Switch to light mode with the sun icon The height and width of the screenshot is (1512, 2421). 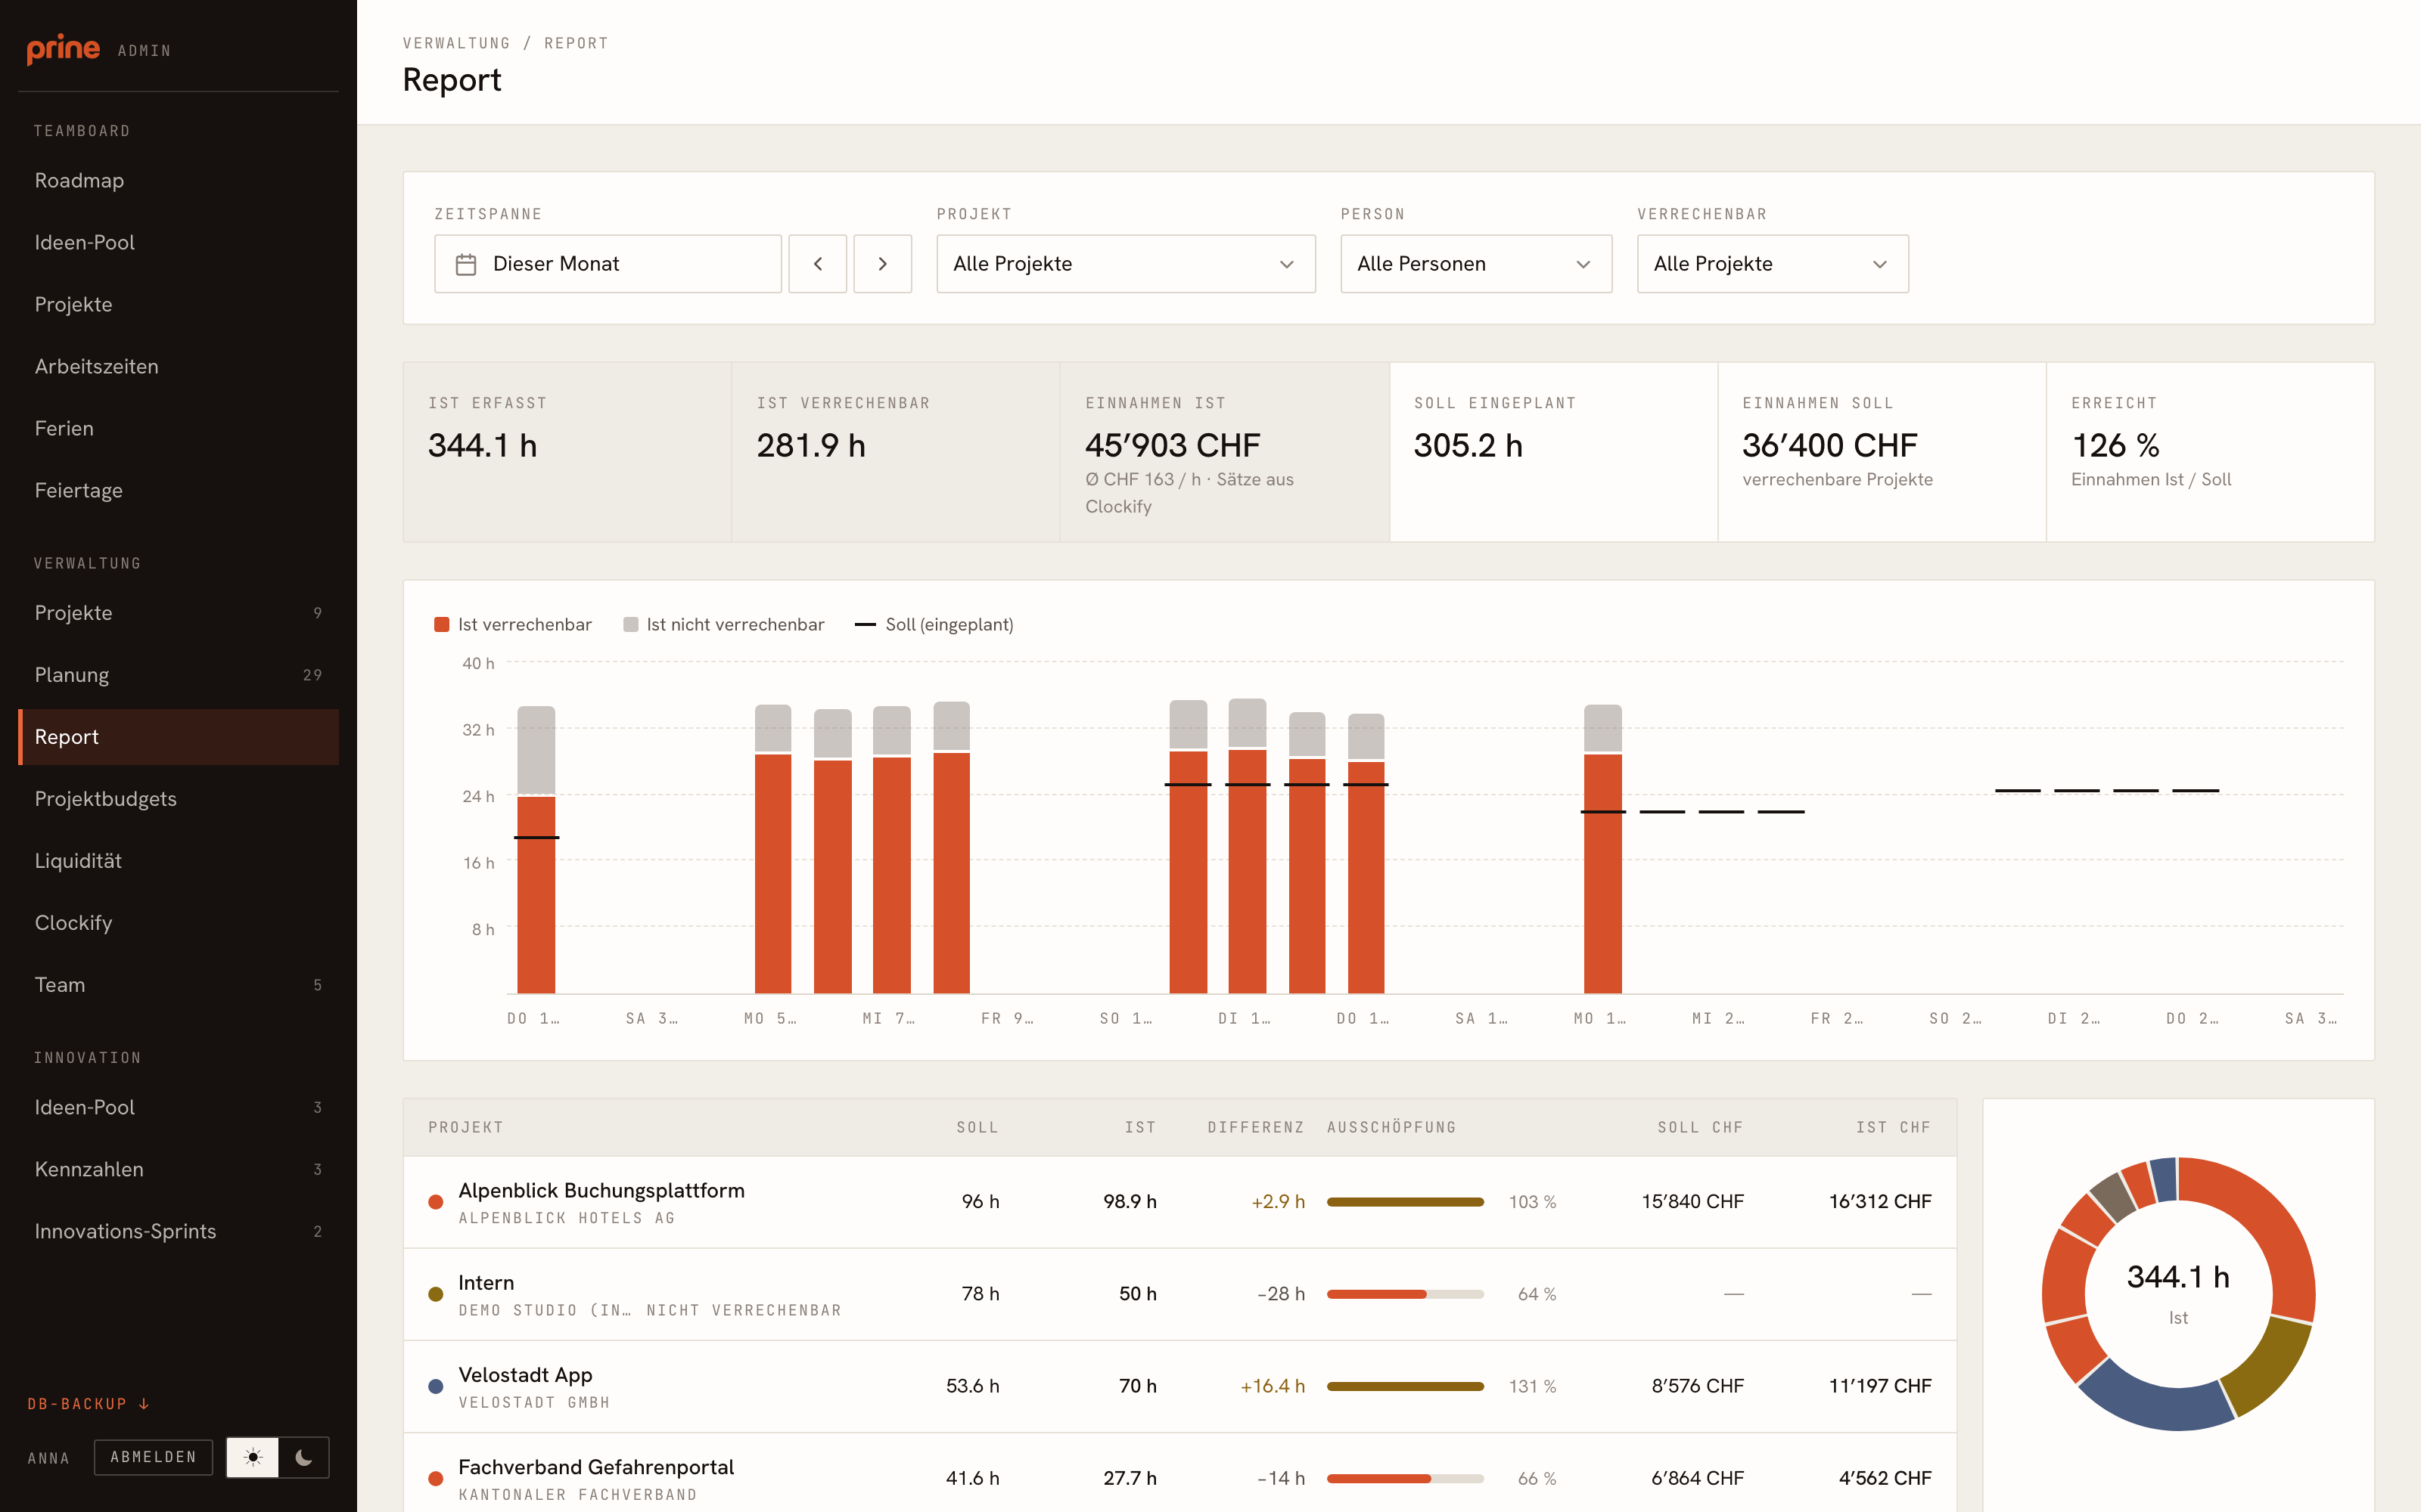click(253, 1457)
